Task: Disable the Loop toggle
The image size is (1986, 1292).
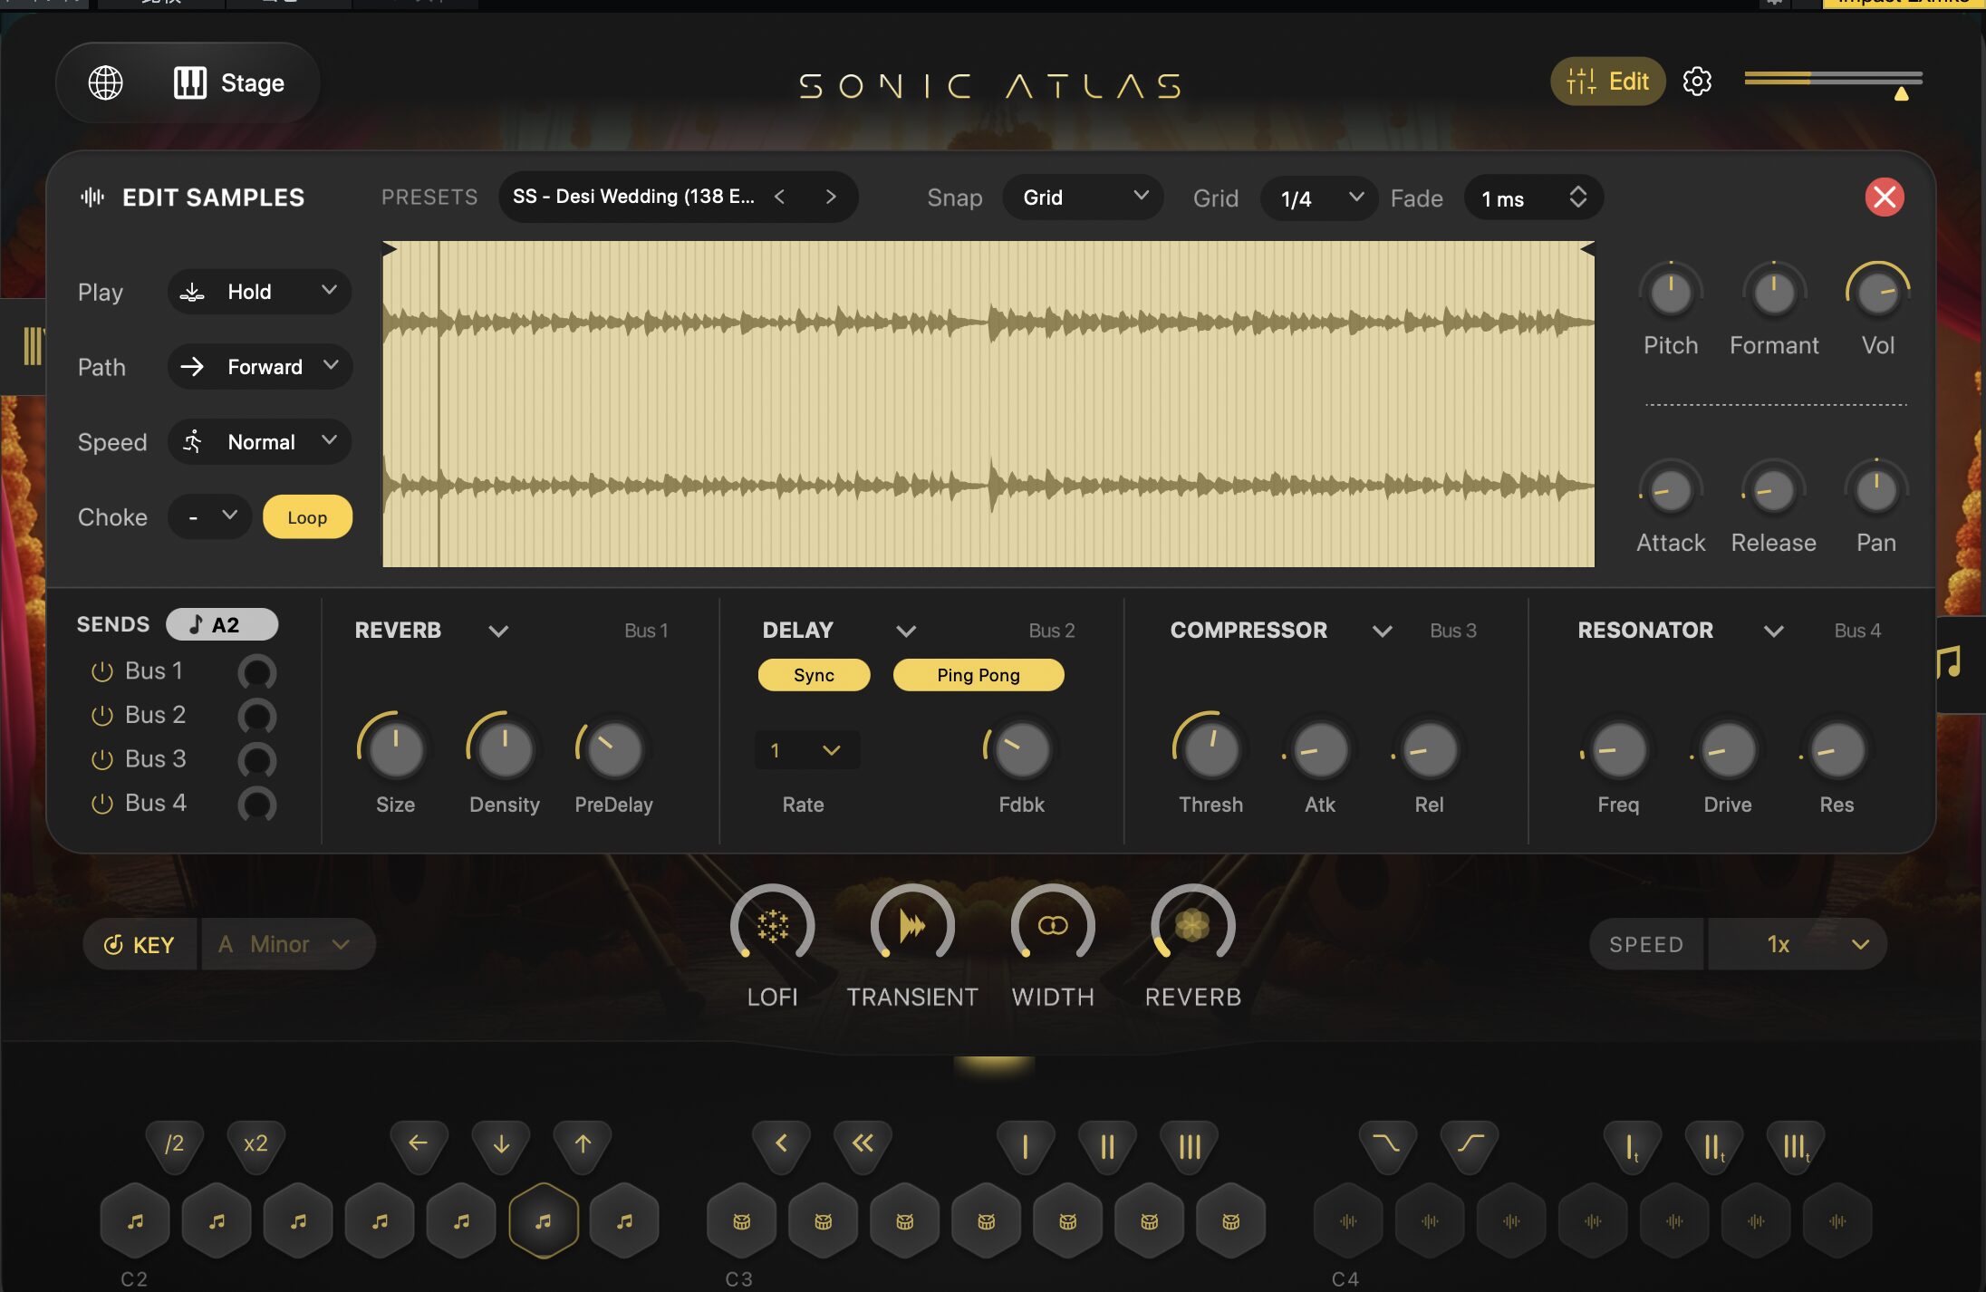Action: coord(307,517)
